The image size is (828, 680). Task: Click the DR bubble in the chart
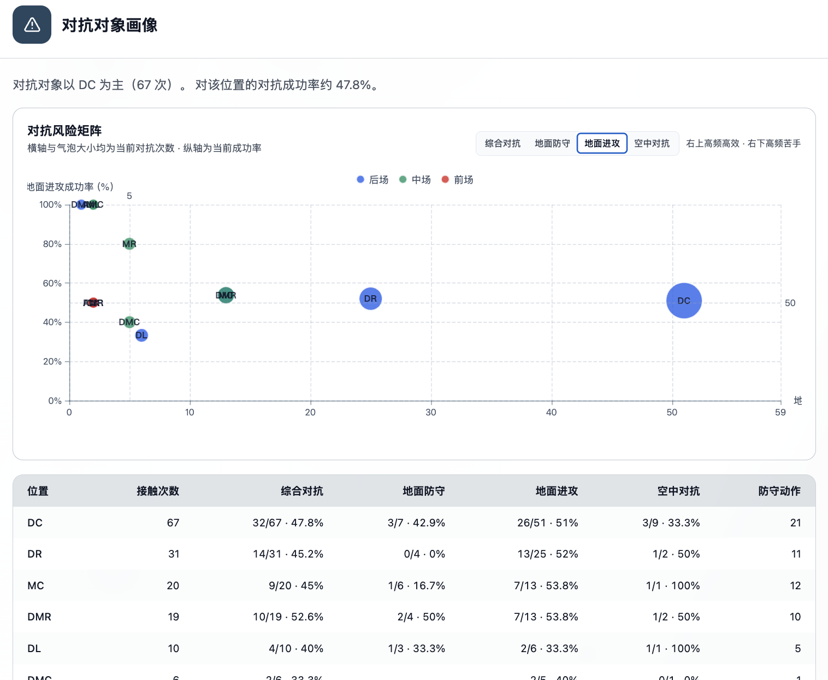click(x=370, y=298)
